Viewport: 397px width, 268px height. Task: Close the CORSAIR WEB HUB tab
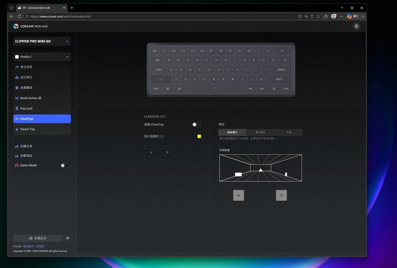click(x=64, y=8)
